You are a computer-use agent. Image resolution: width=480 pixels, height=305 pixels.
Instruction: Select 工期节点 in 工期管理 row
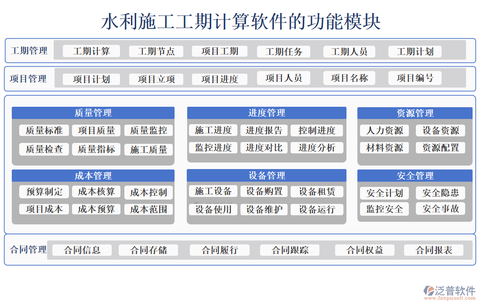[156, 51]
